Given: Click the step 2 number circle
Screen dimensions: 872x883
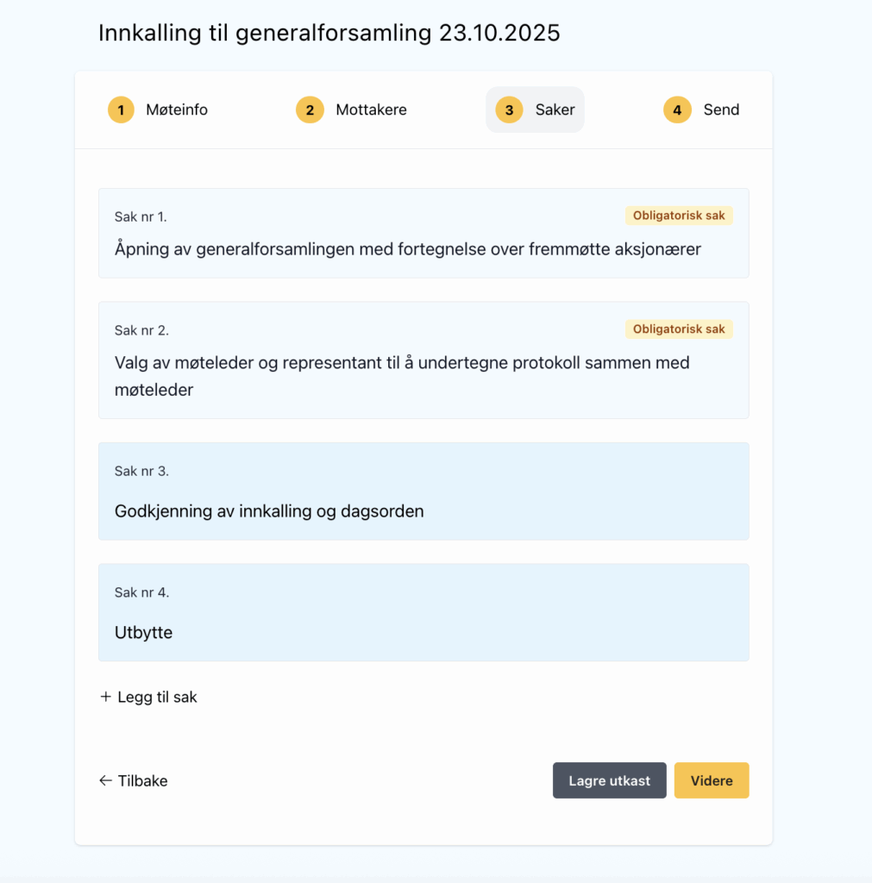Looking at the screenshot, I should pyautogui.click(x=310, y=110).
